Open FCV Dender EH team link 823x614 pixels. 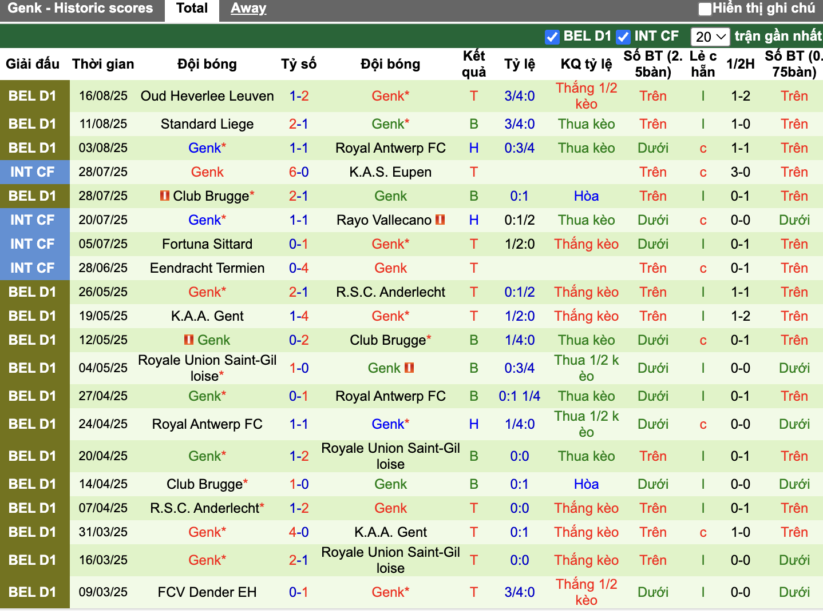pyautogui.click(x=207, y=592)
